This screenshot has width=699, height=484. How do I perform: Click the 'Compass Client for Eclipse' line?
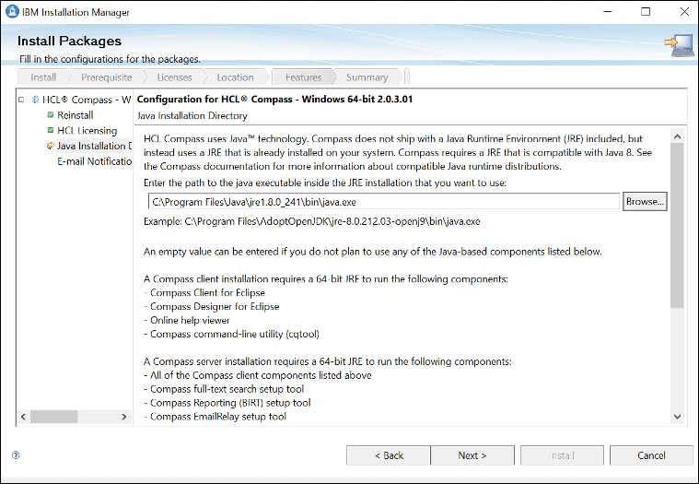pos(204,292)
